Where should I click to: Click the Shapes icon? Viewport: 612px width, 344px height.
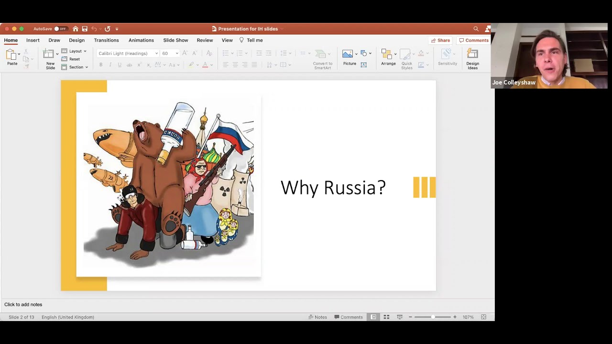pyautogui.click(x=364, y=53)
